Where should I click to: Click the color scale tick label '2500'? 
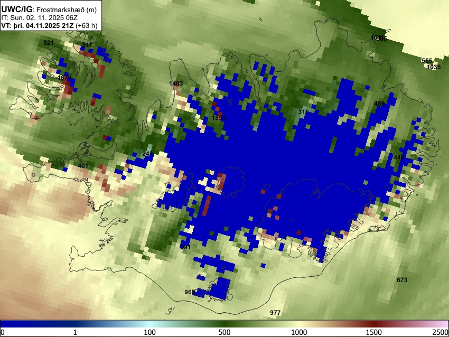click(x=441, y=332)
